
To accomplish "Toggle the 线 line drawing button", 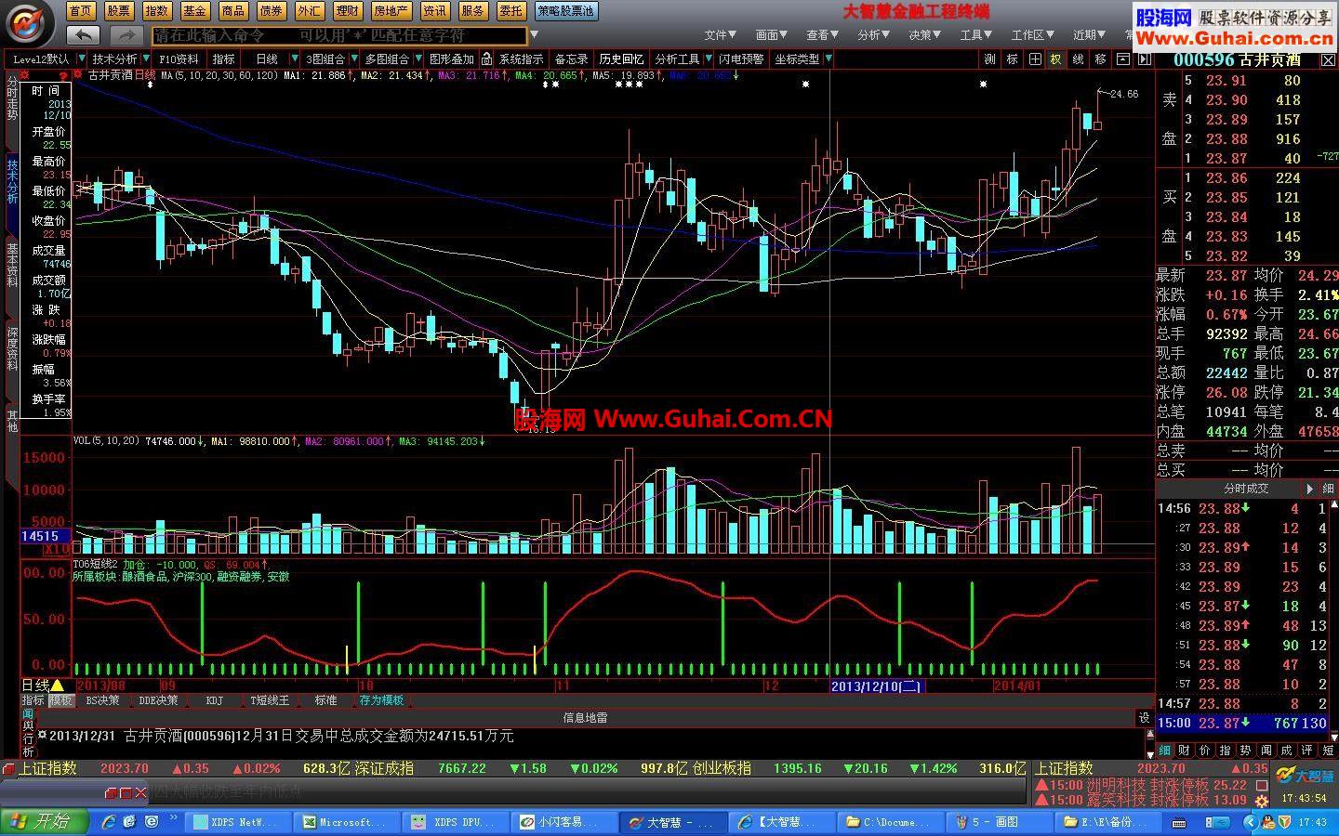I will [1078, 59].
